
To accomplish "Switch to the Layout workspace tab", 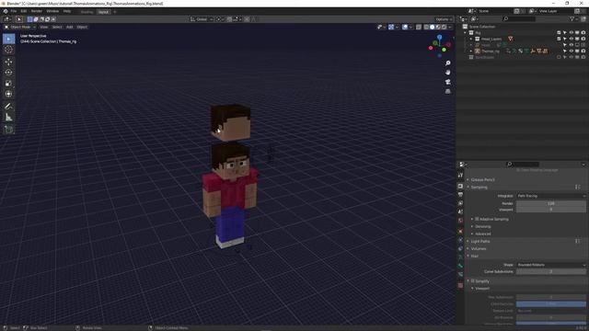I will point(103,12).
